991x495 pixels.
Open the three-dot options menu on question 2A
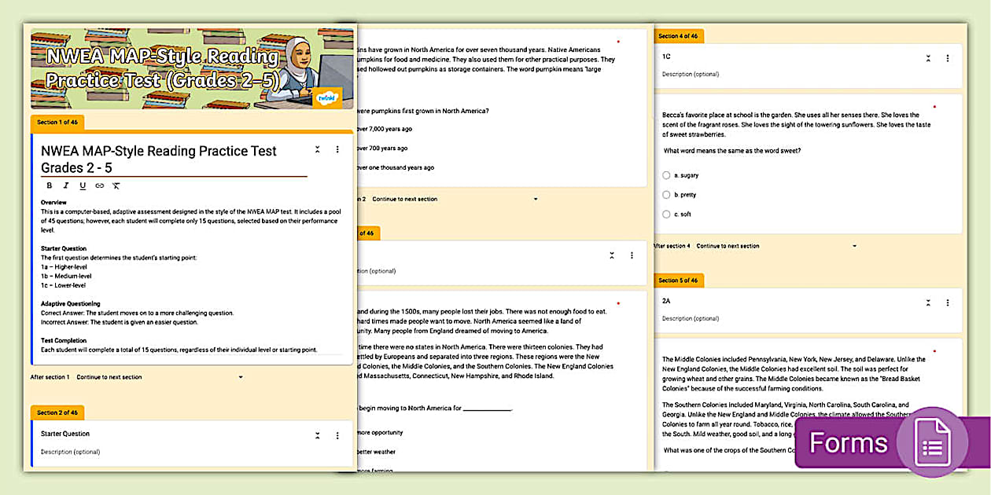tap(947, 302)
